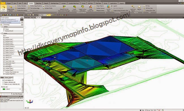Open the 3D Drive View

tap(148, 8)
